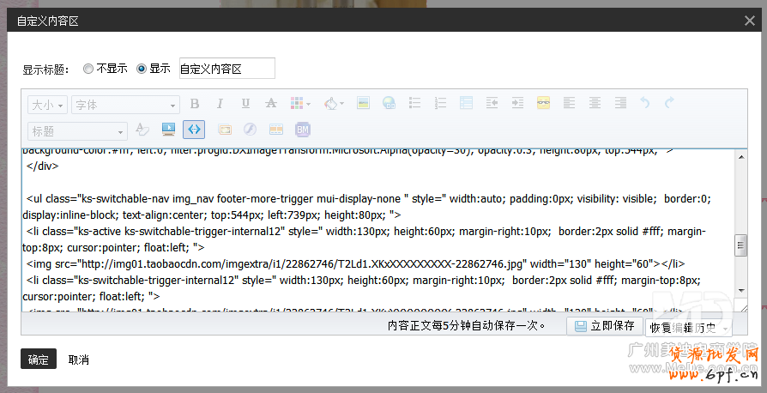Image resolution: width=767 pixels, height=393 pixels.
Task: Click the 取消 cancel link
Action: pyautogui.click(x=79, y=360)
